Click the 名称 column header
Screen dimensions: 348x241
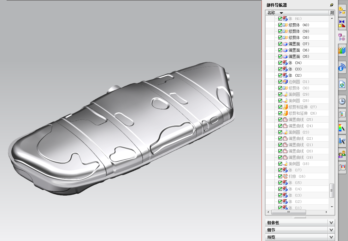click(297, 13)
